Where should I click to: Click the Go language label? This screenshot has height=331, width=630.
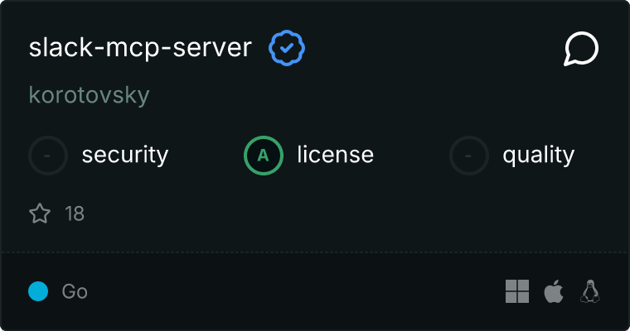75,291
